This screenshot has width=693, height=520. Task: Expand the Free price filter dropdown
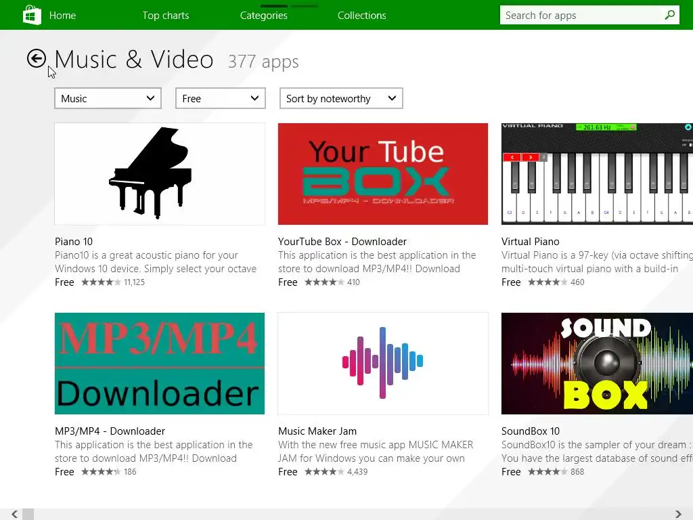tap(220, 98)
